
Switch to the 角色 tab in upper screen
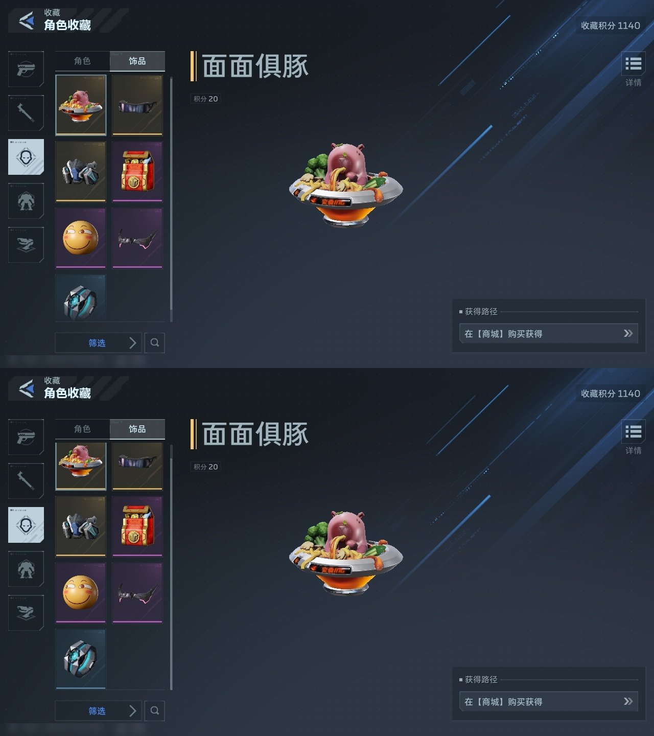coord(82,61)
